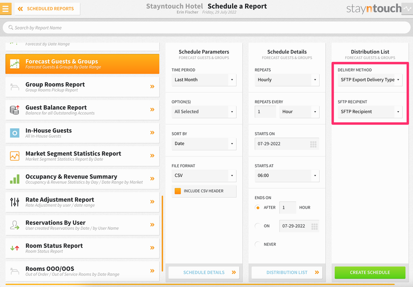Click the Starts On date field
Screen dimensions: 413x287
(287, 144)
